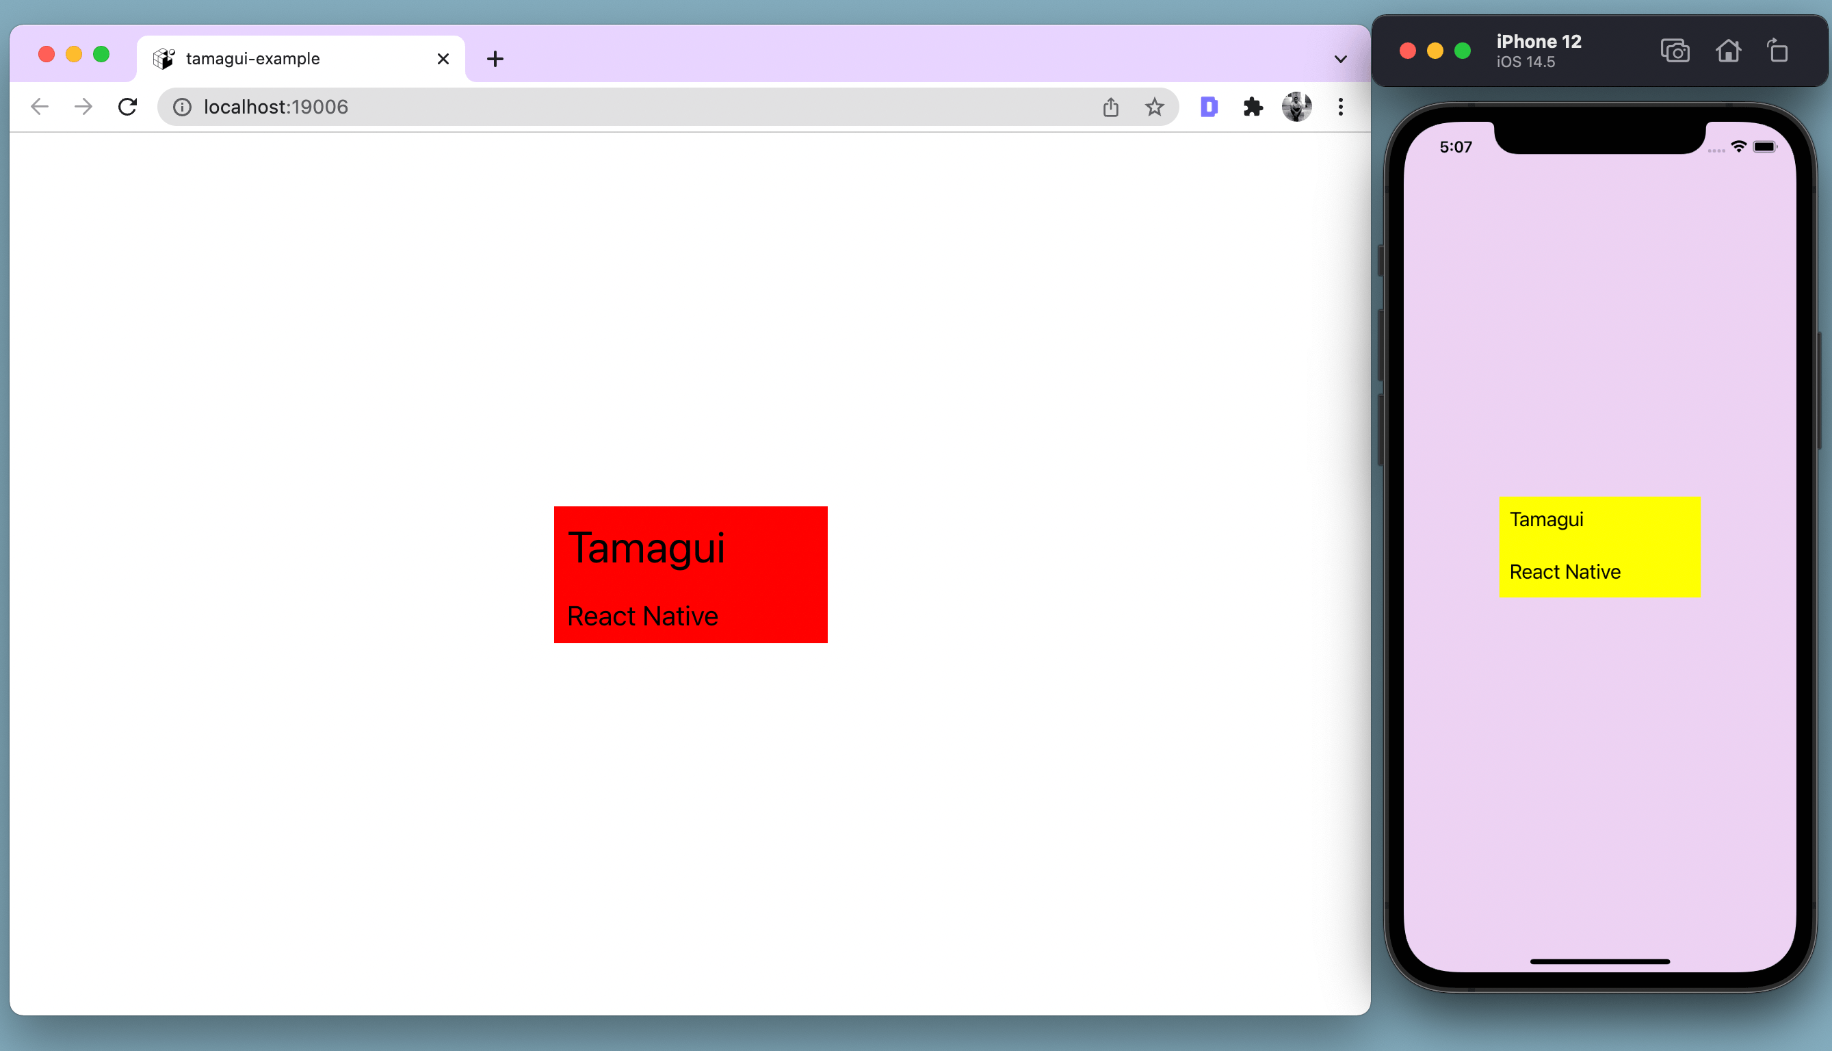Open the purple D extension
The image size is (1832, 1051).
[1209, 107]
